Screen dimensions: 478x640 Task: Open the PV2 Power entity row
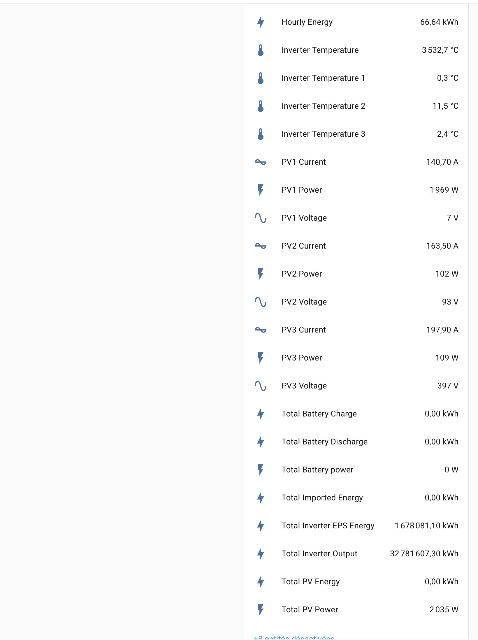click(356, 274)
